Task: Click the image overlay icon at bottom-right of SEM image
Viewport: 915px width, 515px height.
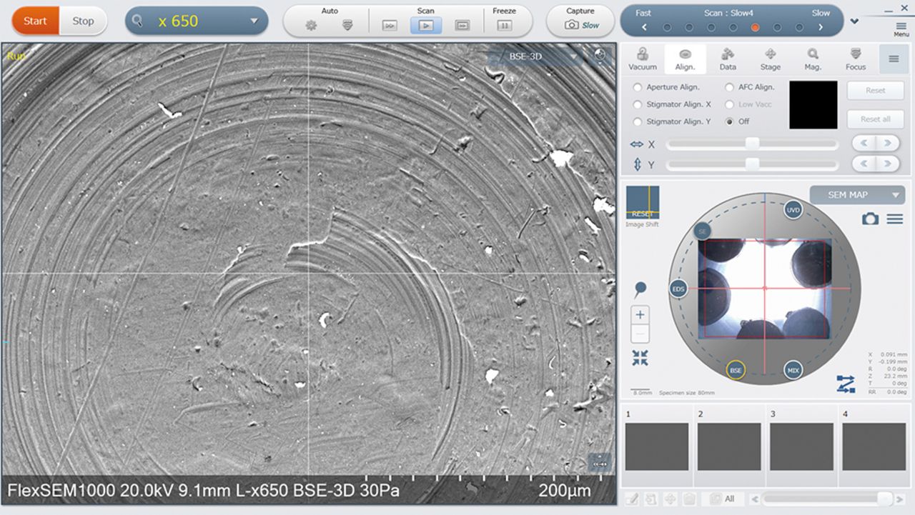Action: [x=599, y=462]
